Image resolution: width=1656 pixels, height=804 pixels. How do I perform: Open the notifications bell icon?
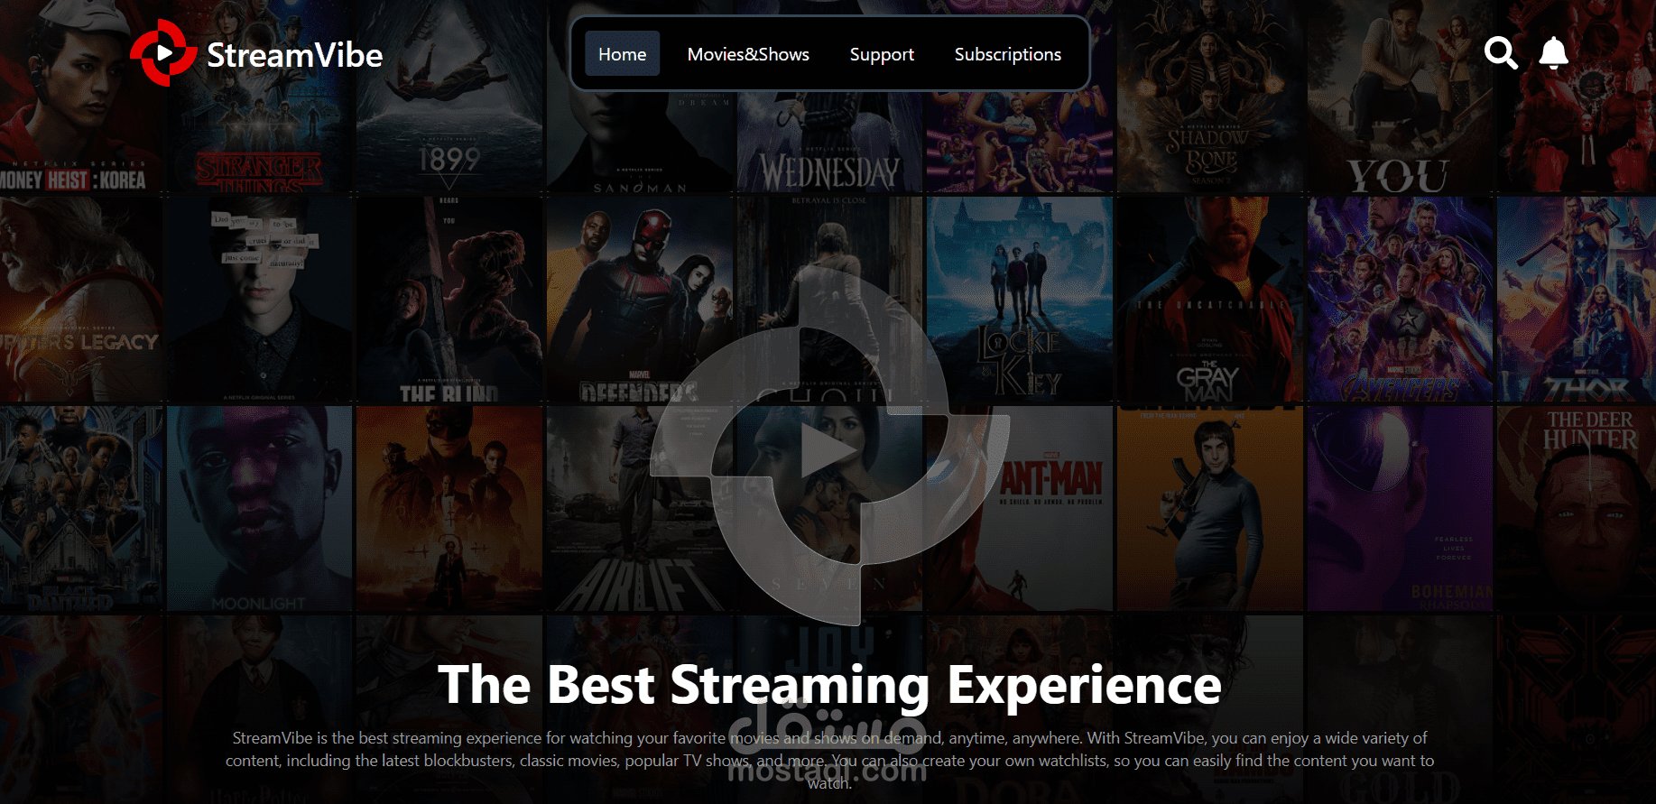tap(1553, 53)
